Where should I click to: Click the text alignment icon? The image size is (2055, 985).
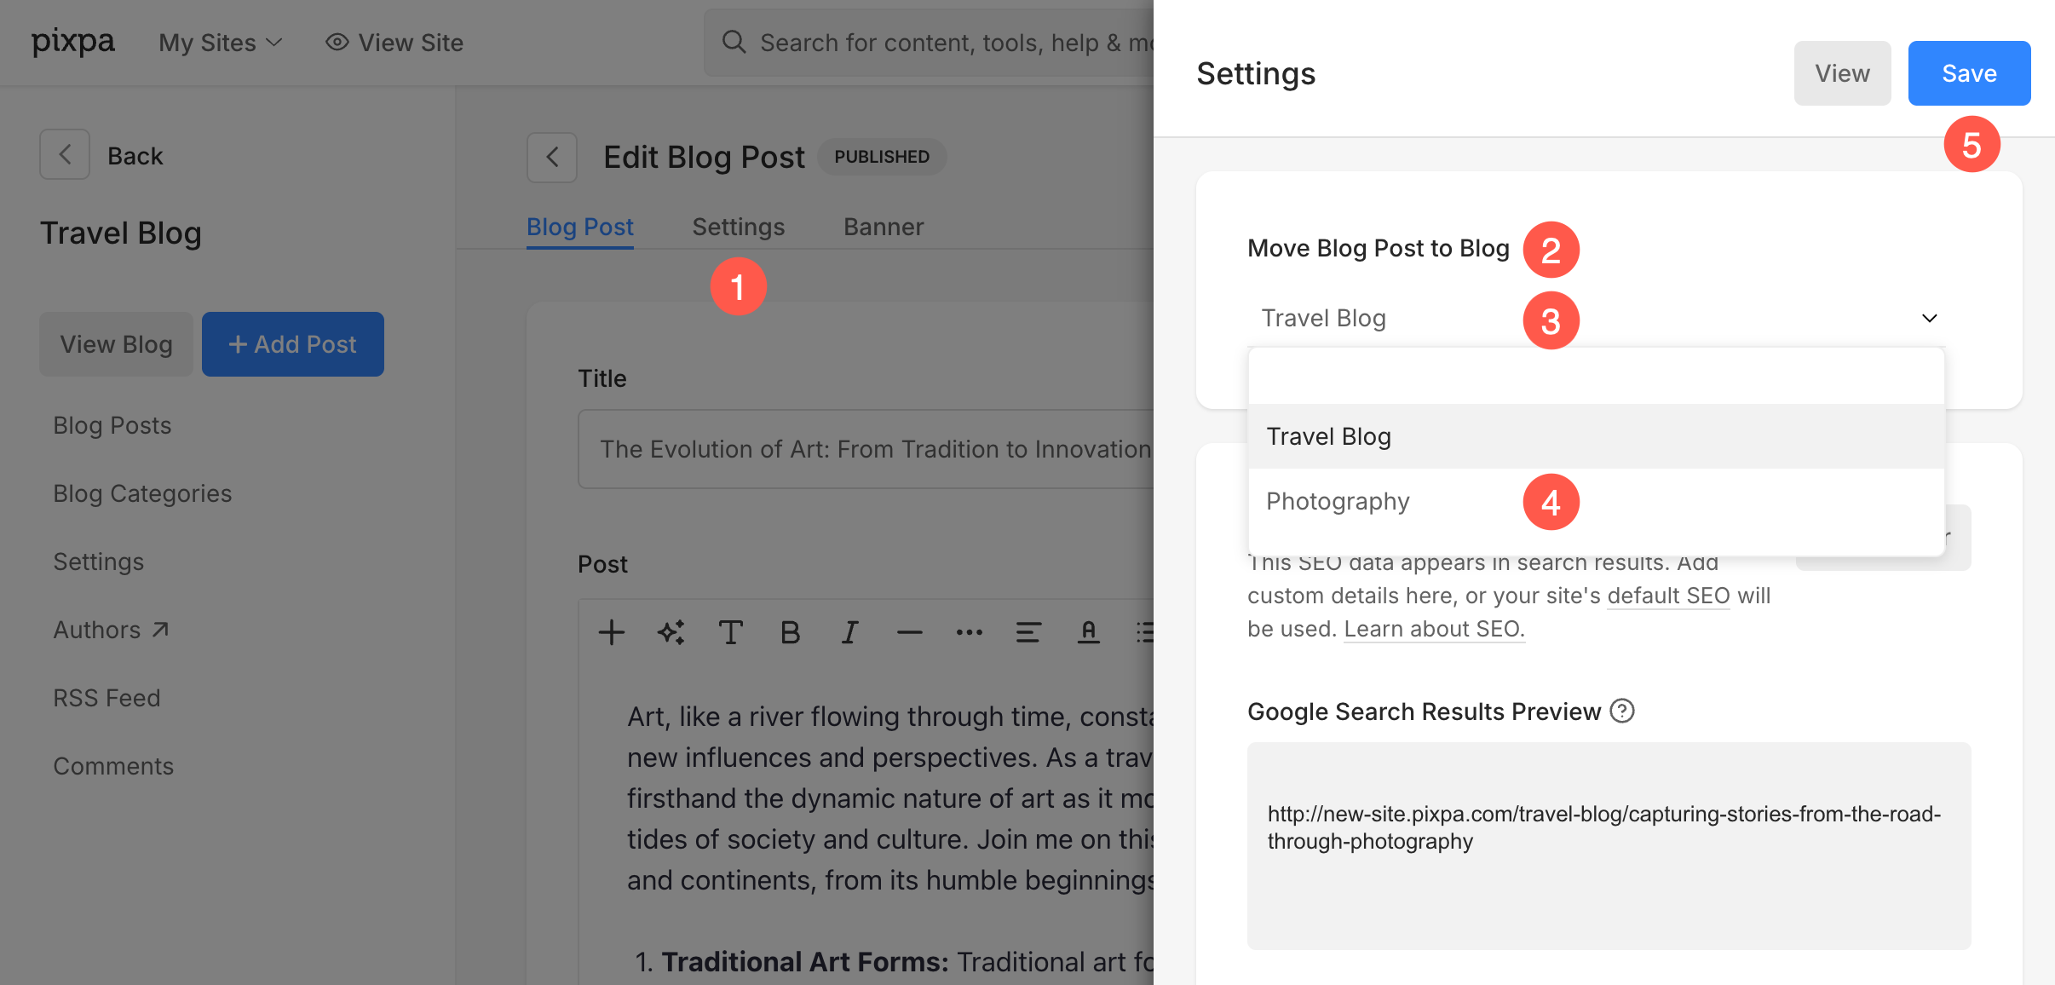coord(1028,632)
